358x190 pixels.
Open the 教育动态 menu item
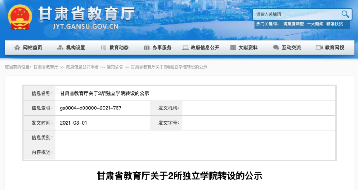point(119,48)
